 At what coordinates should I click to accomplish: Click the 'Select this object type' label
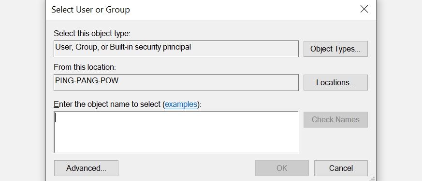(x=92, y=34)
